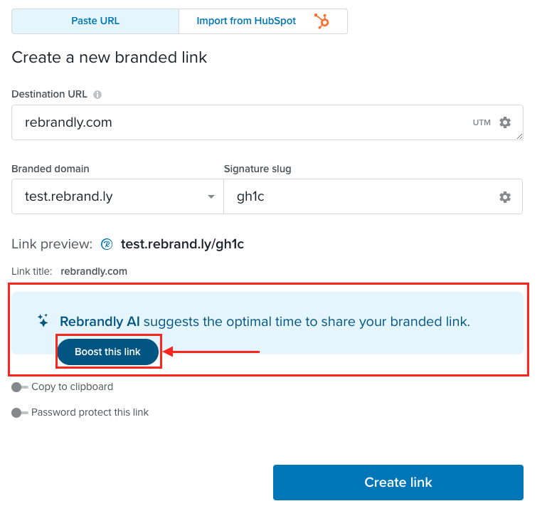Click the Create link button
The height and width of the screenshot is (516, 547).
tap(398, 482)
